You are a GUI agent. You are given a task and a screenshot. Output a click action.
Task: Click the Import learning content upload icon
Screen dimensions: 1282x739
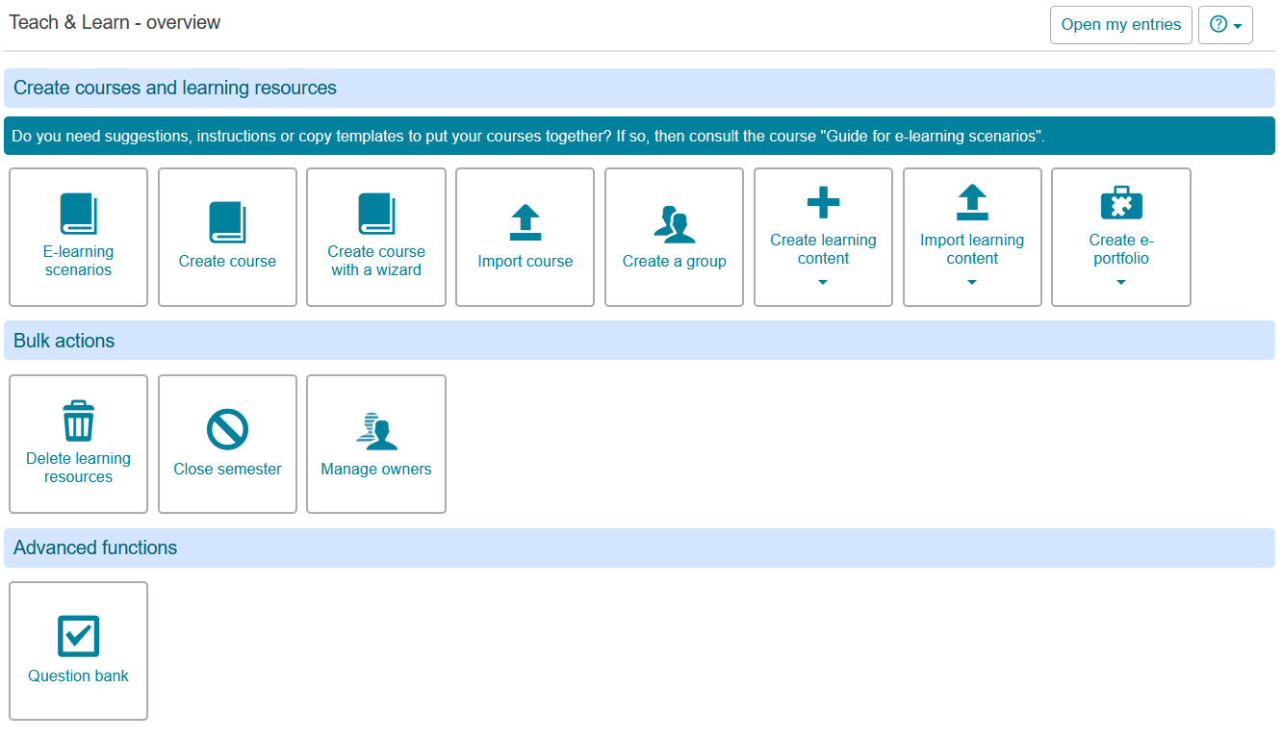click(x=972, y=203)
